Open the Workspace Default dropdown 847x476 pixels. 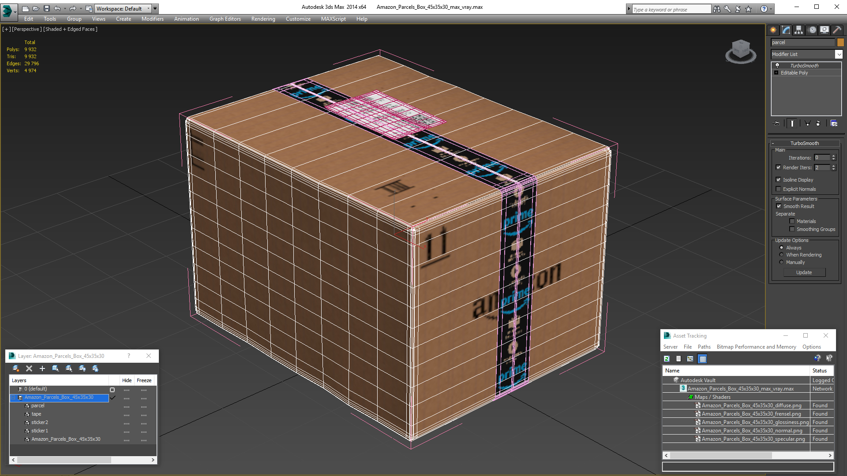tap(148, 8)
